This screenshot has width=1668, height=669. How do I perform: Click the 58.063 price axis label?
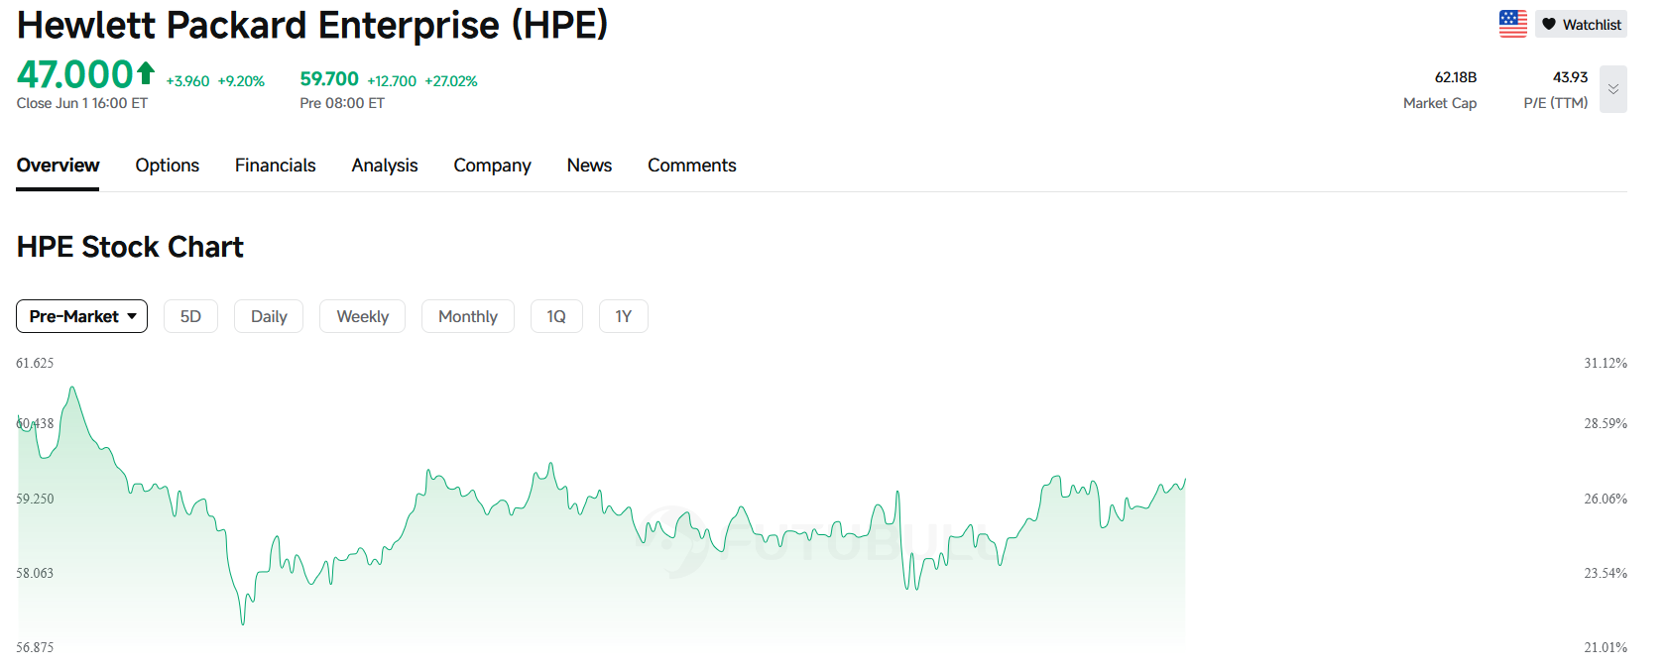pos(35,573)
